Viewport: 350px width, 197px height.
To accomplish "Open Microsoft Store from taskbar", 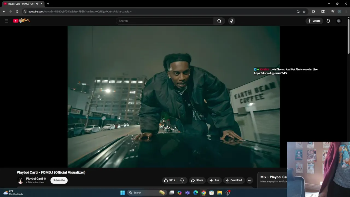I will click(211, 193).
